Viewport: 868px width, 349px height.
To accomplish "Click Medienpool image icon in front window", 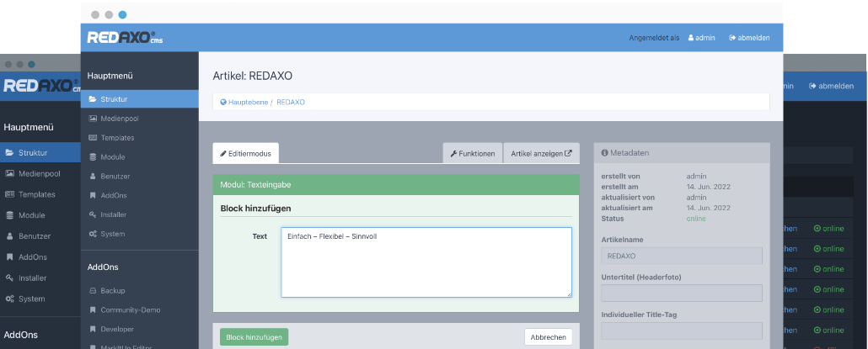I will point(93,119).
